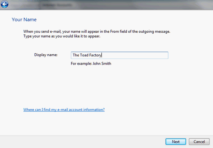Proceed with the Next button
Viewport: 213px width, 148px height.
176,142
